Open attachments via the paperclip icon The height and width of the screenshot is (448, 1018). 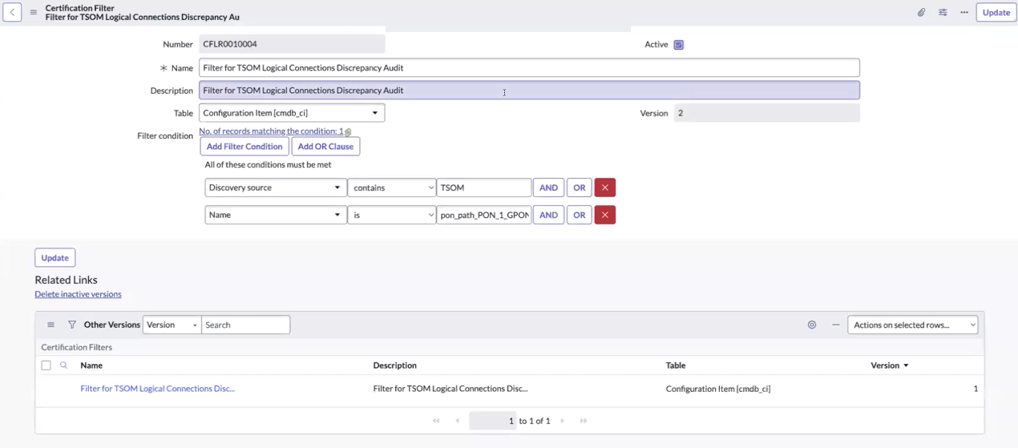(921, 12)
